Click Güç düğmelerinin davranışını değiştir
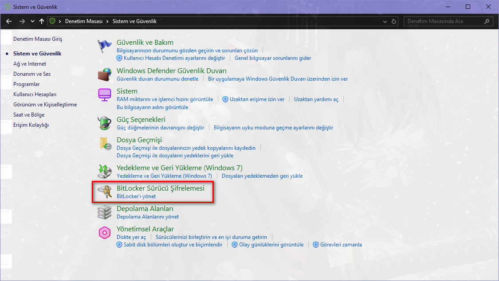Viewport: 499px width, 281px height. pyautogui.click(x=161, y=128)
